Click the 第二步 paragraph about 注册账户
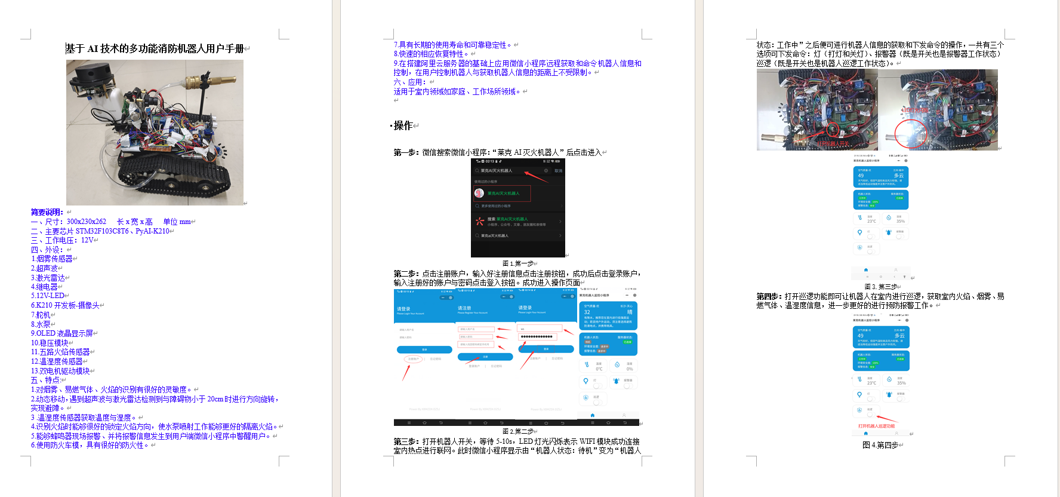The height and width of the screenshot is (497, 1060). tap(517, 278)
